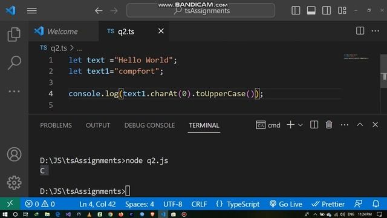Select language mode TypeScript
This screenshot has width=387, height=218.
243,204
